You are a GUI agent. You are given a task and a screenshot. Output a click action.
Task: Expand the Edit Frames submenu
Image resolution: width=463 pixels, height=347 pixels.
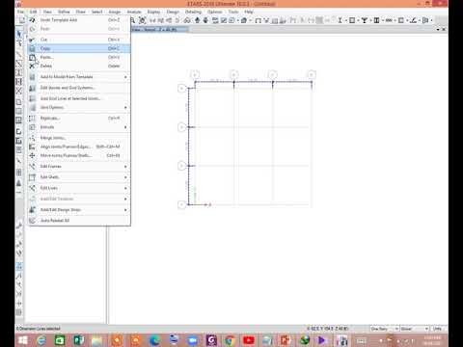(x=79, y=167)
